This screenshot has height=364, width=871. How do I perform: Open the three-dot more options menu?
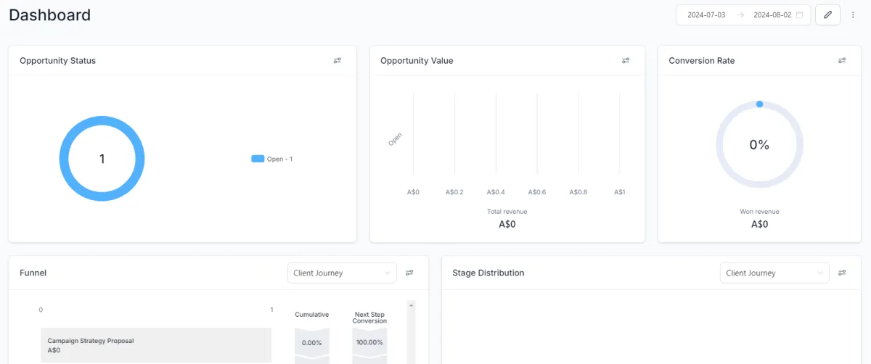pos(853,15)
